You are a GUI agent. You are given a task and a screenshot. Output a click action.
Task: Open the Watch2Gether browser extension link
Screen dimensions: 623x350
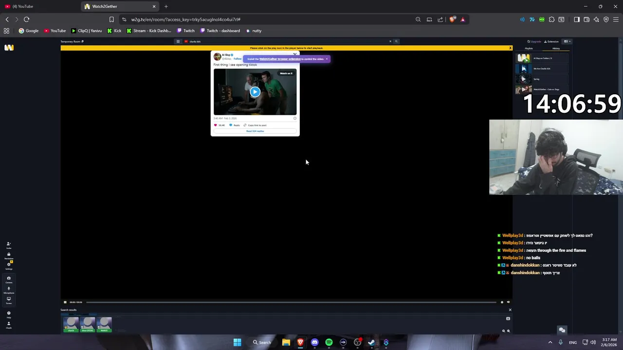point(280,59)
